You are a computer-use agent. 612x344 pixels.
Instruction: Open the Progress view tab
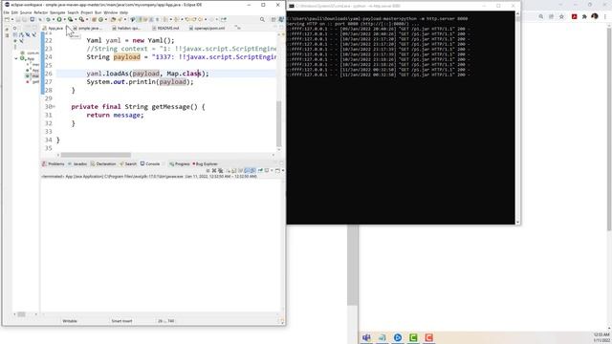pos(180,163)
